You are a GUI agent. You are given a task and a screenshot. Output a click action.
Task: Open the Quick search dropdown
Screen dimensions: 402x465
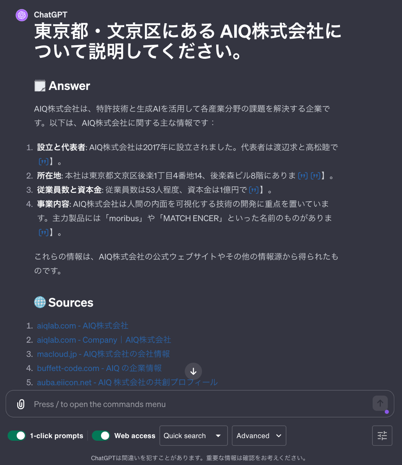coord(193,435)
